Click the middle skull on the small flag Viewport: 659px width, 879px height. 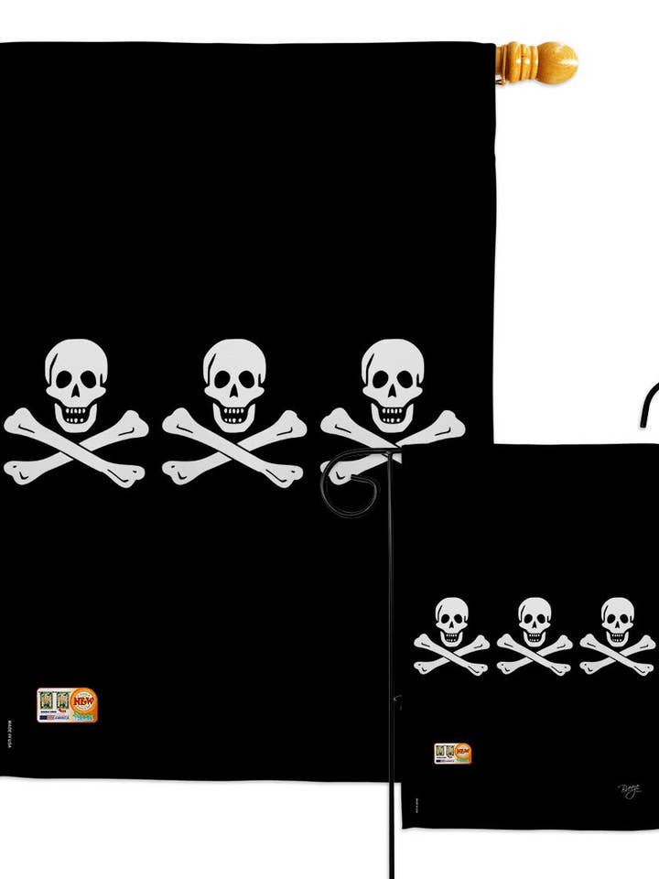click(535, 622)
